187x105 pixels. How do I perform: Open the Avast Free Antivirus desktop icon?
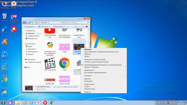click(x=5, y=43)
